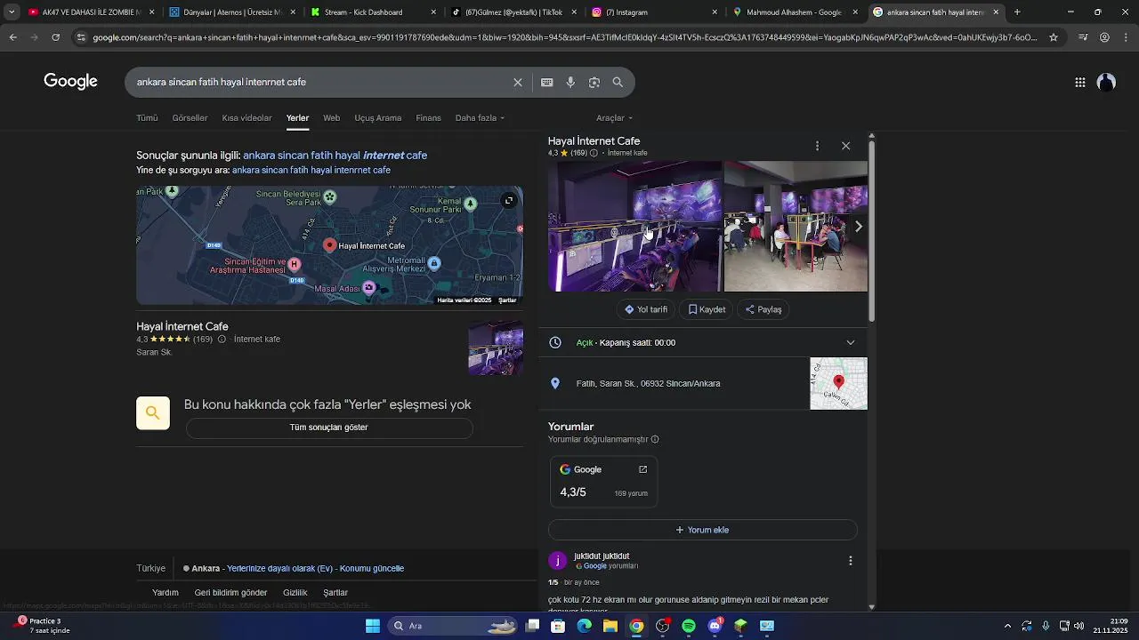Open the Geri bildirim gönder link
This screenshot has width=1139, height=640.
[x=230, y=593]
